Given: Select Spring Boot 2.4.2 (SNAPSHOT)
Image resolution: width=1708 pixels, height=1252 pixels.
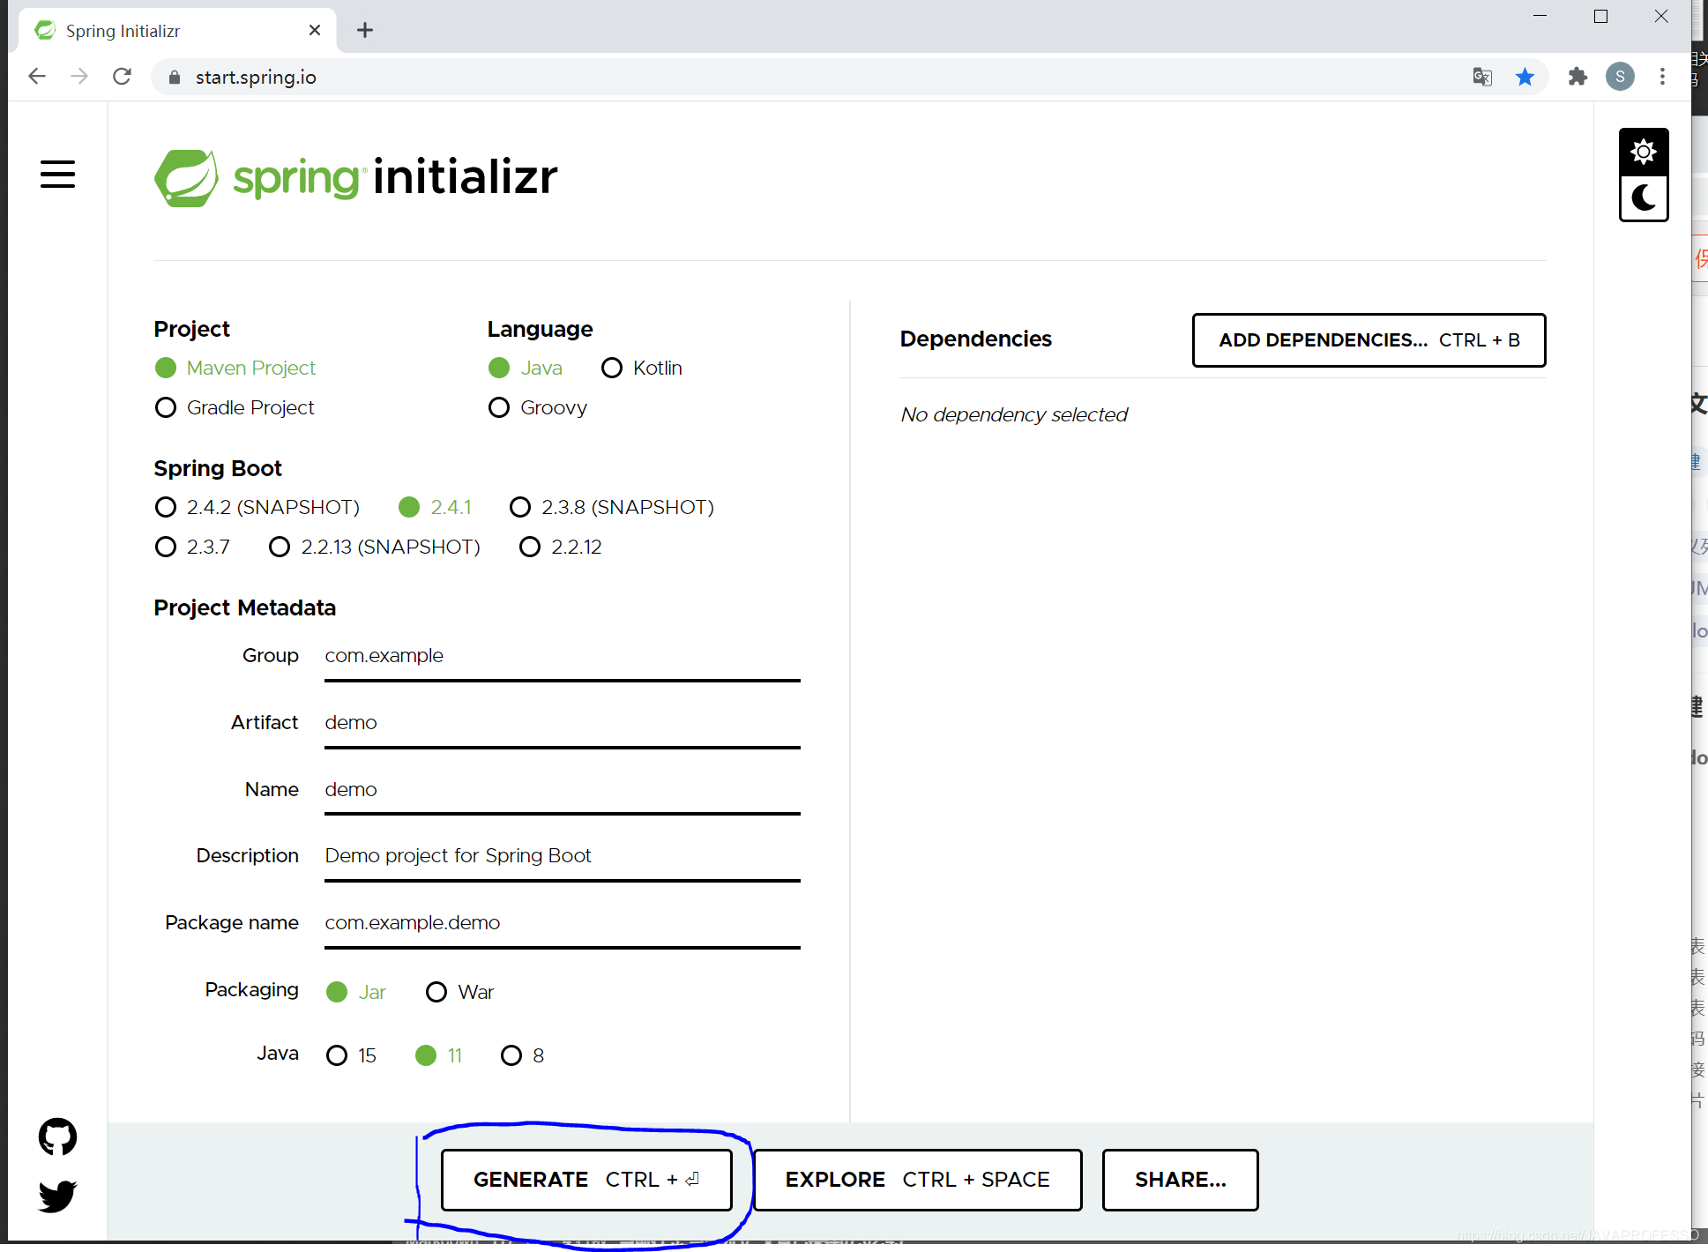Looking at the screenshot, I should (x=257, y=507).
